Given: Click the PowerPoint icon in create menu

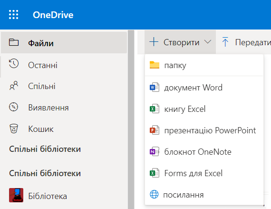Looking at the screenshot, I should point(155,130).
